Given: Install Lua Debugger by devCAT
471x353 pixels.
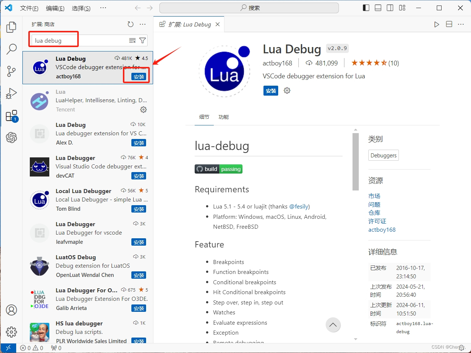Looking at the screenshot, I should click(x=139, y=176).
